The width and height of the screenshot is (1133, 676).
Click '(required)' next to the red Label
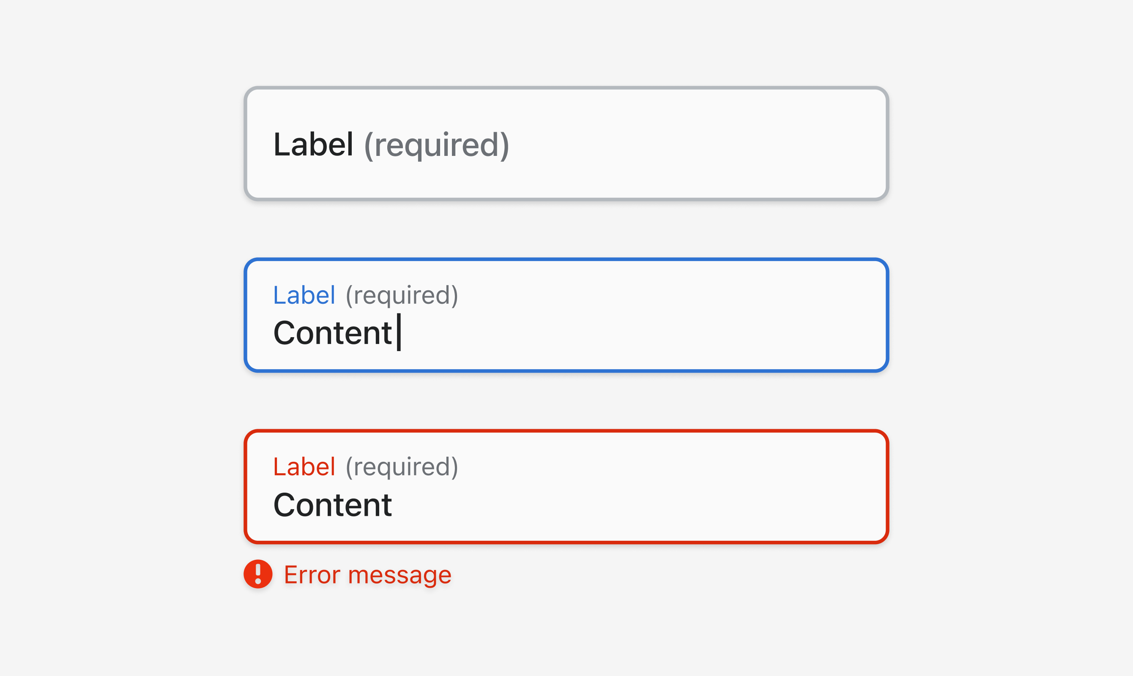[x=402, y=467]
